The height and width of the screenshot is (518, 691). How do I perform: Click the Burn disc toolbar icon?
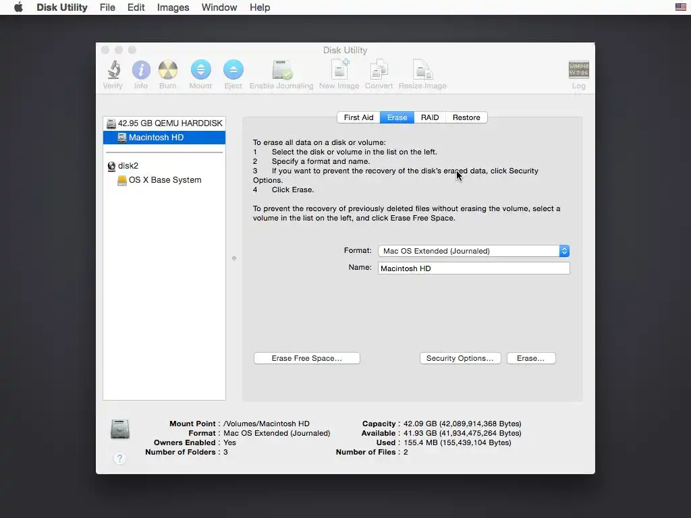pyautogui.click(x=168, y=70)
